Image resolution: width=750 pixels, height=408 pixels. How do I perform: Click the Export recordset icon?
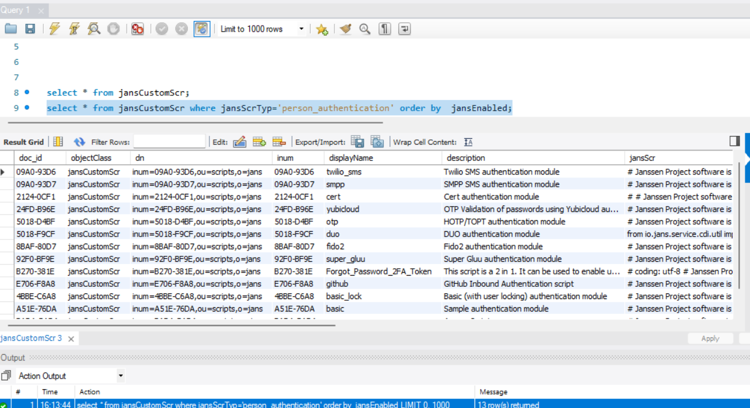pos(357,142)
